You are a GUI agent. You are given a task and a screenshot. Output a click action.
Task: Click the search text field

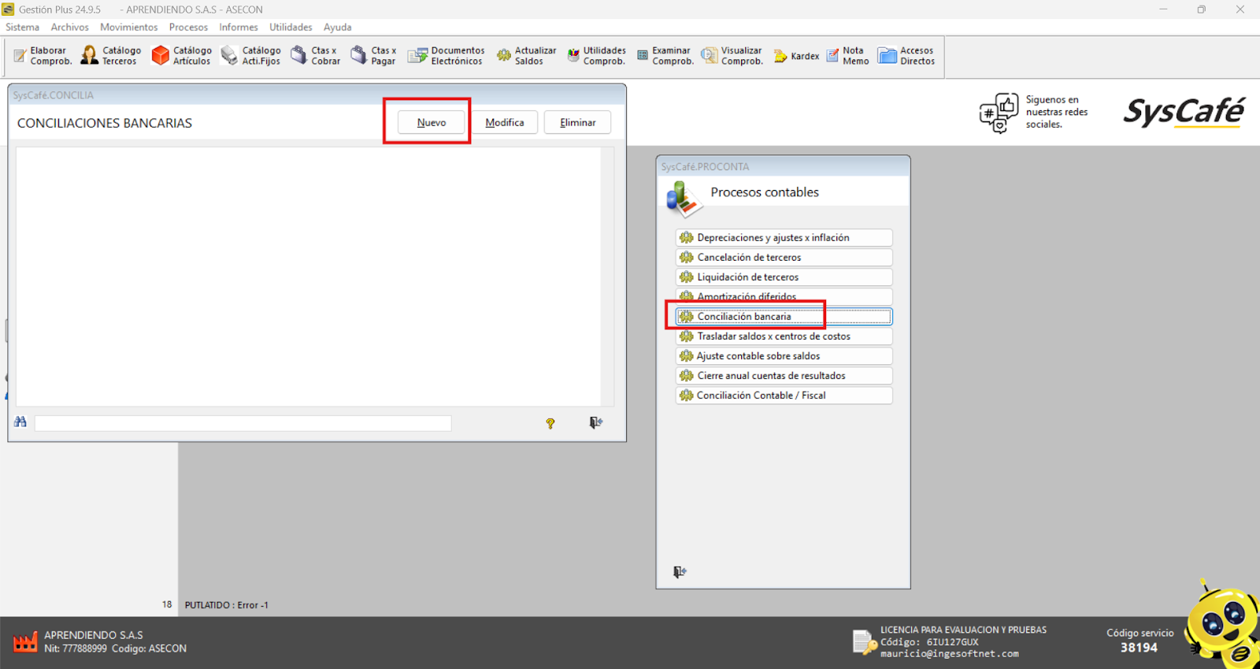[x=243, y=424]
